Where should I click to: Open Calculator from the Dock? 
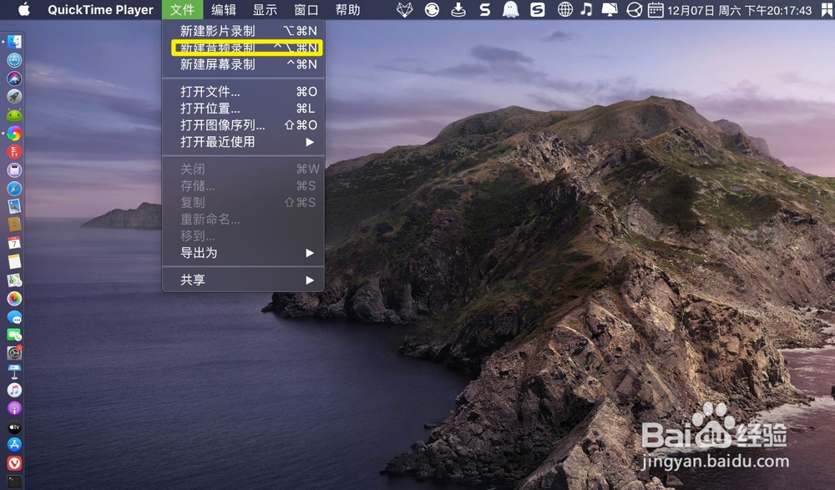[14, 171]
